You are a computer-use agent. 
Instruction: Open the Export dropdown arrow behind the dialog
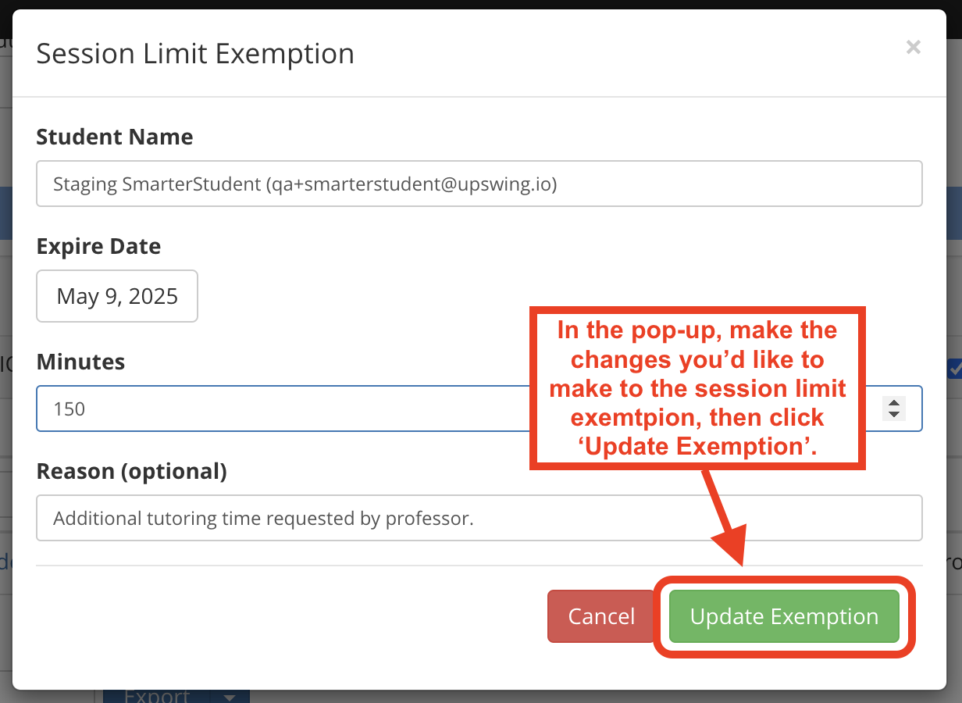click(x=230, y=696)
